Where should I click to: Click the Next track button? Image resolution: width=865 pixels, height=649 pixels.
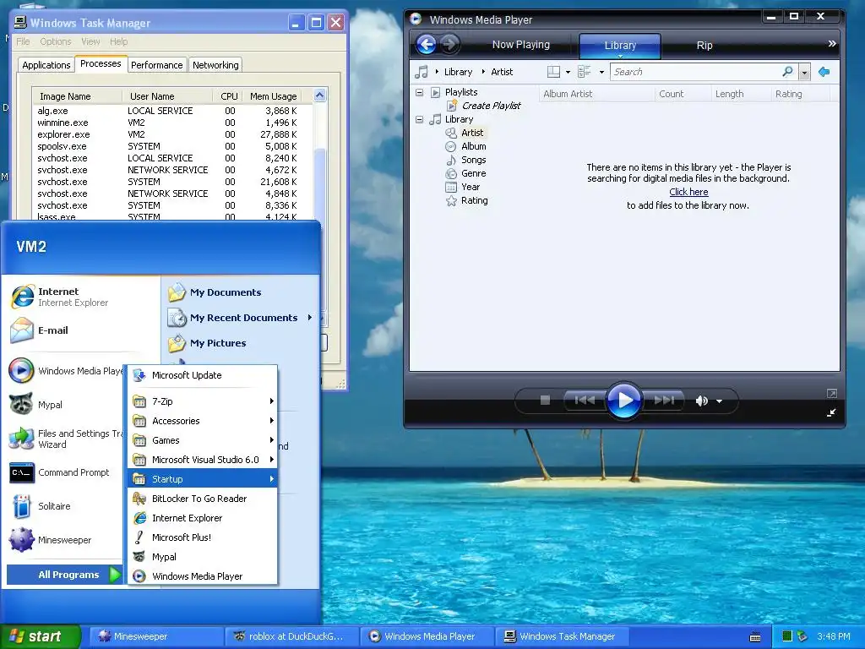pos(664,400)
